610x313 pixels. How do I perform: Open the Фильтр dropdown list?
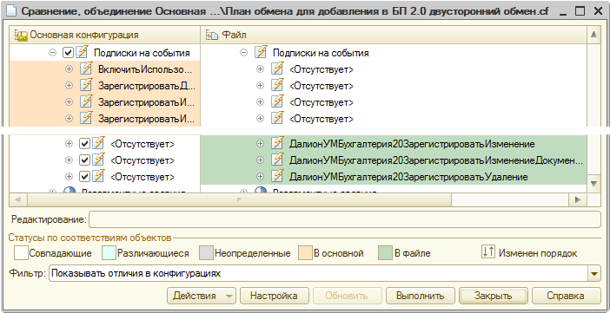[x=594, y=274]
